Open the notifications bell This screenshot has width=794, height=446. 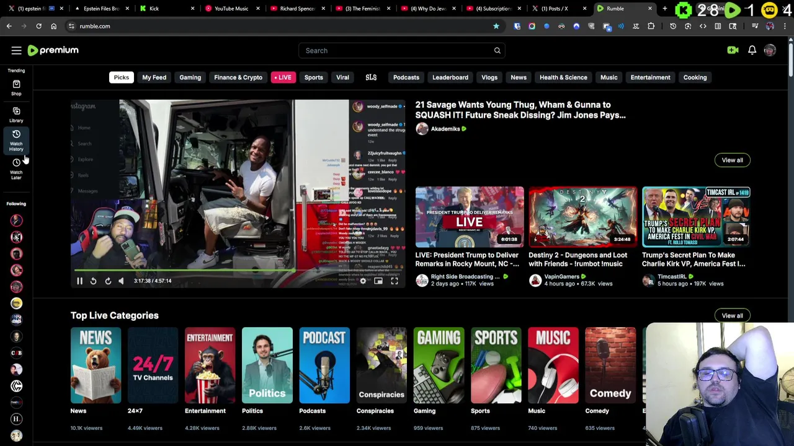752,50
